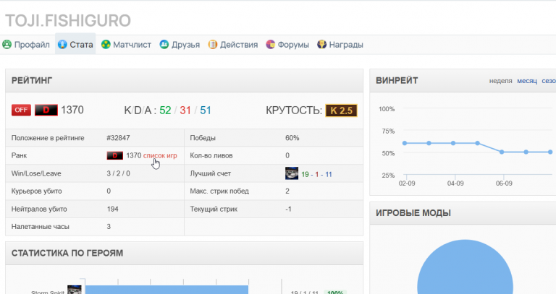Viewport: 556px width, 294px height.
Task: Click Storm Spirit hero portrait in statistics
Action: coord(75,290)
